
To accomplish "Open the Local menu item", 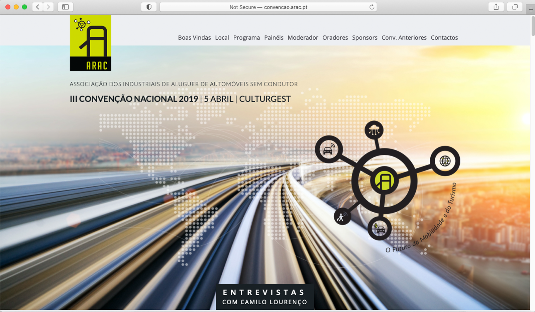I will click(222, 38).
